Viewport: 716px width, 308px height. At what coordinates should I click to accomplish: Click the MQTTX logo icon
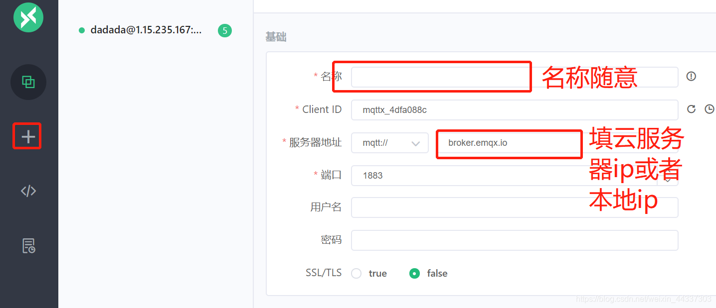[x=28, y=17]
